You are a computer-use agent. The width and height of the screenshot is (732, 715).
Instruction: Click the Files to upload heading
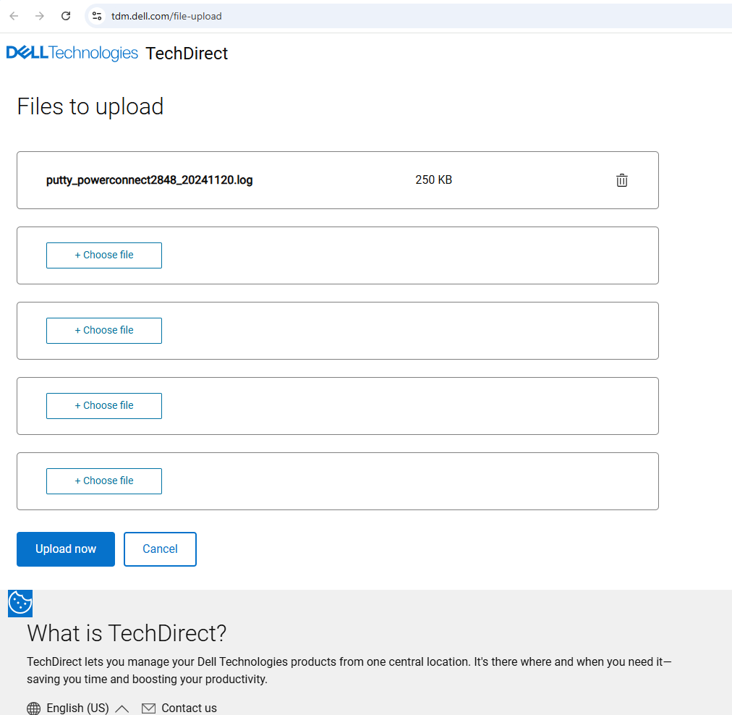click(x=90, y=106)
